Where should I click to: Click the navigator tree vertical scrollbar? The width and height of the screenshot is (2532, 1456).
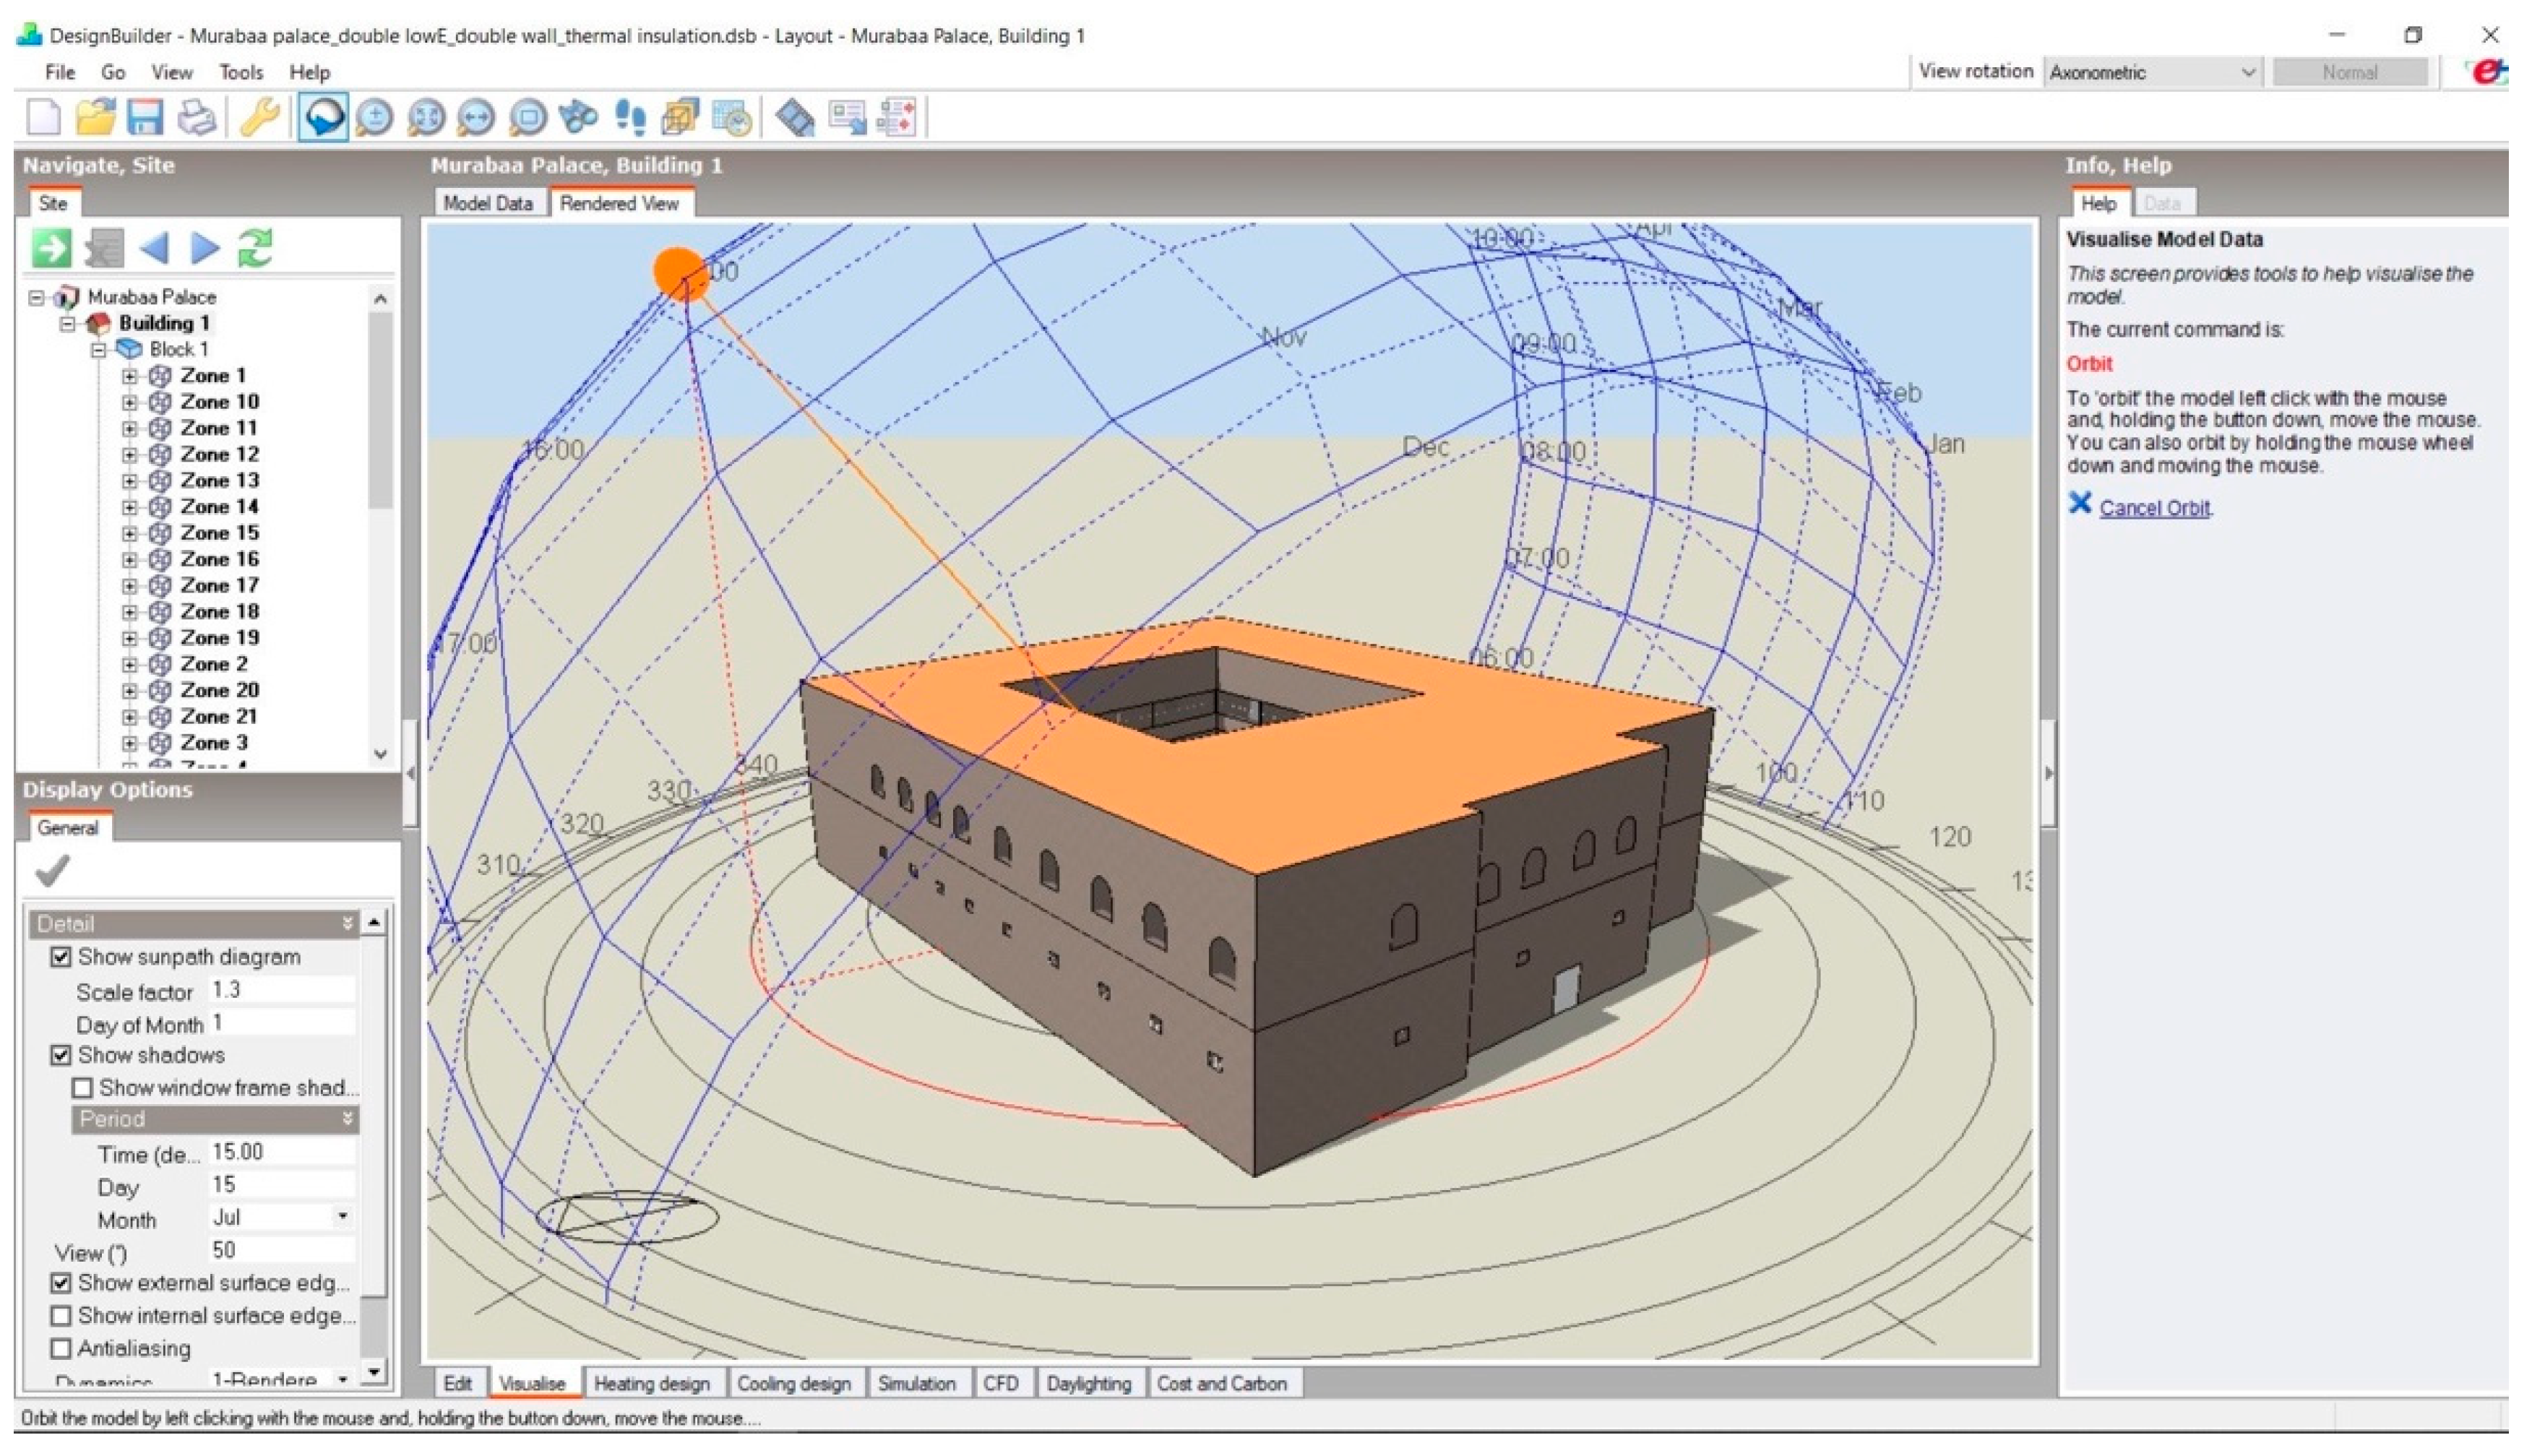point(380,410)
